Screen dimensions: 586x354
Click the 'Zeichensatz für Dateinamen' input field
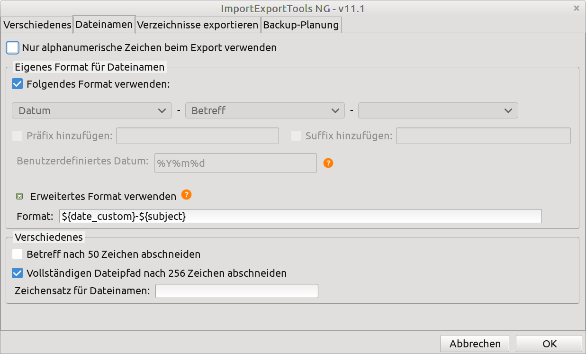(x=237, y=291)
